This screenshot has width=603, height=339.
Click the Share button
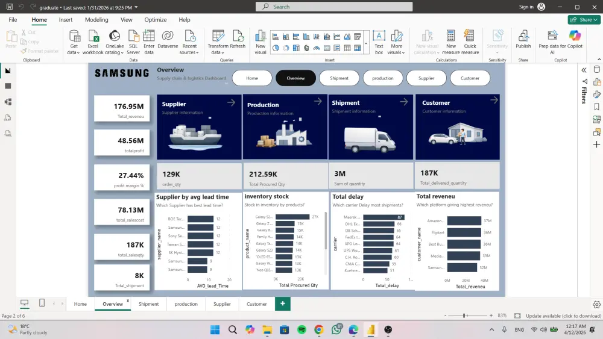(x=584, y=20)
